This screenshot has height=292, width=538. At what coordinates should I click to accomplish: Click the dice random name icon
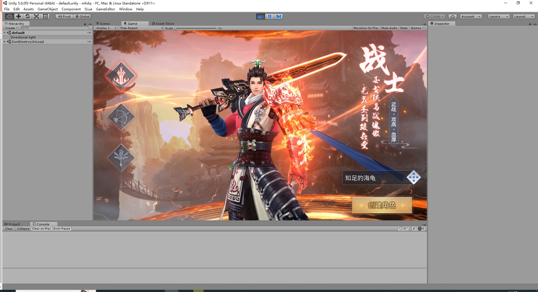coord(414,178)
